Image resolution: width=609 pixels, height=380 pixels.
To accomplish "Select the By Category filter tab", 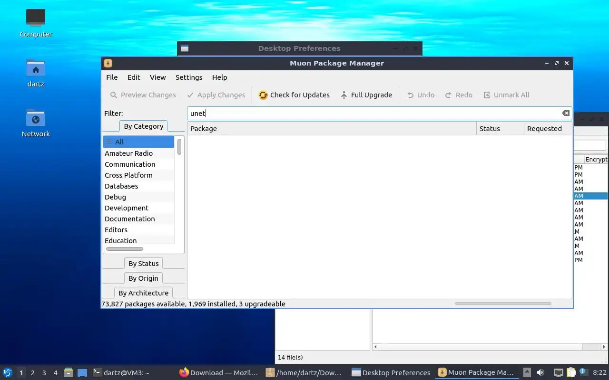I will [x=143, y=126].
